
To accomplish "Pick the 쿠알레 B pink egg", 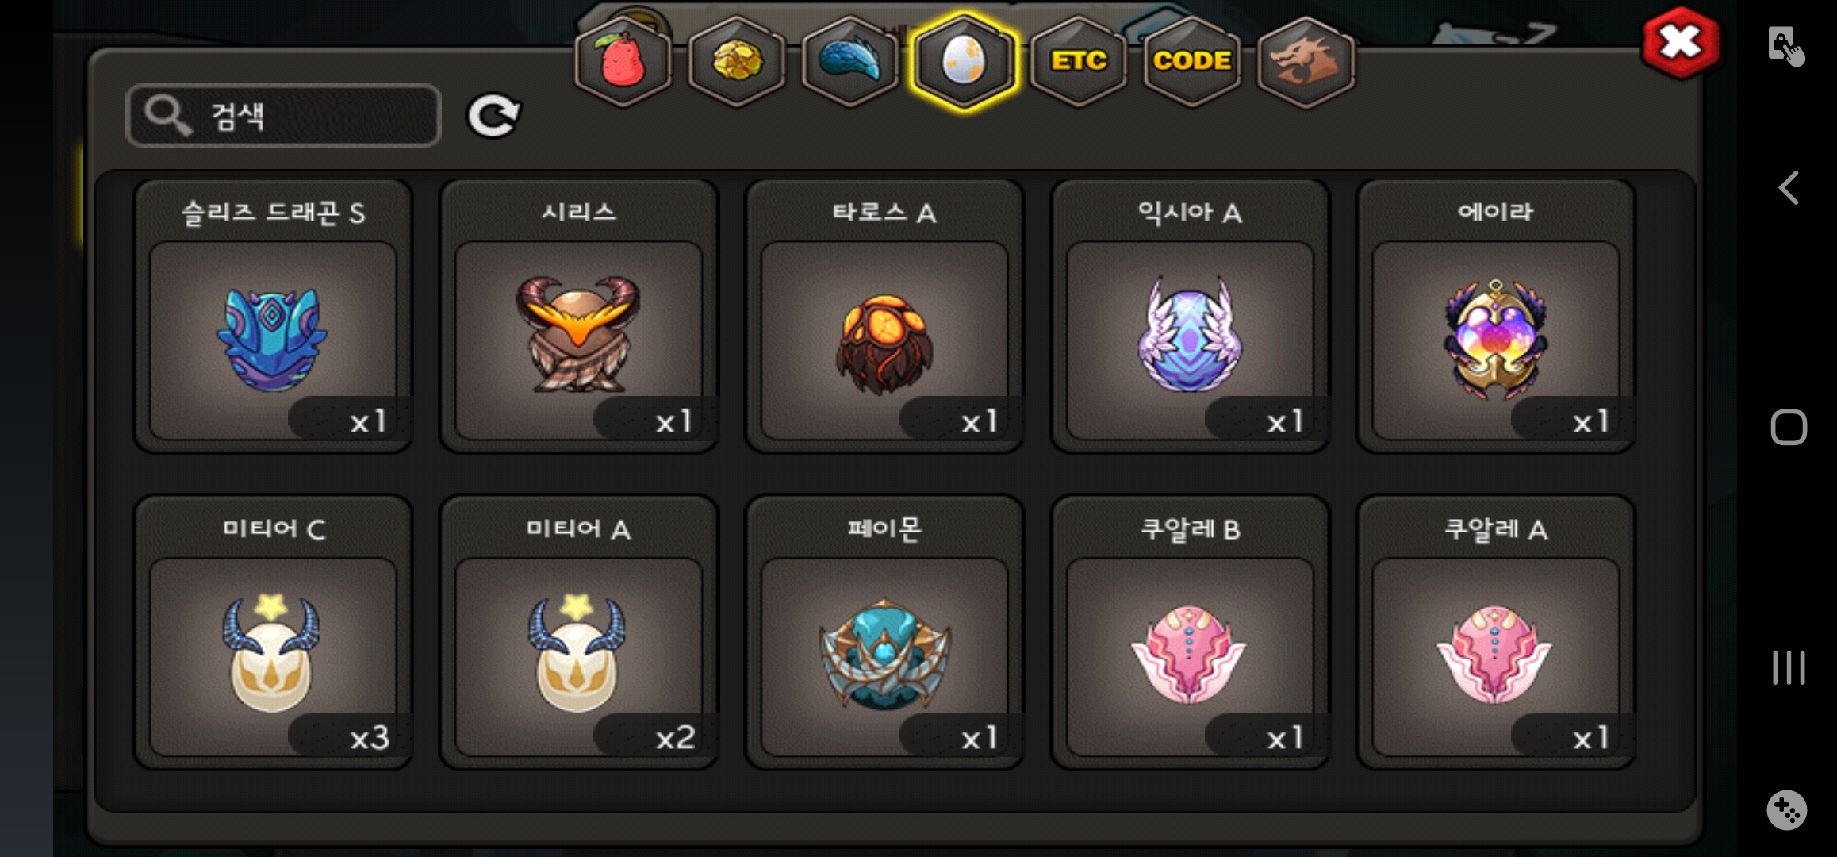I will pyautogui.click(x=1190, y=632).
